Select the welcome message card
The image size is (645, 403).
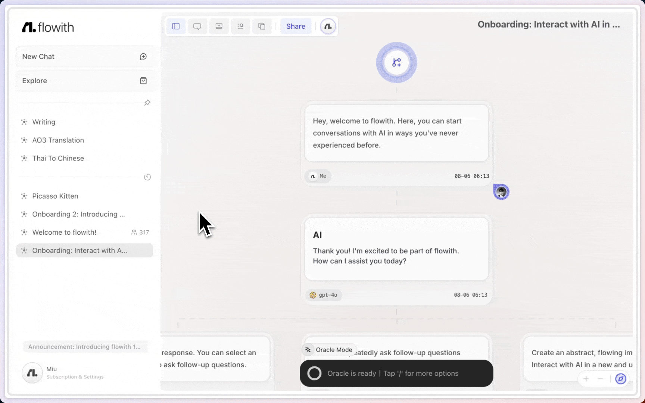396,133
